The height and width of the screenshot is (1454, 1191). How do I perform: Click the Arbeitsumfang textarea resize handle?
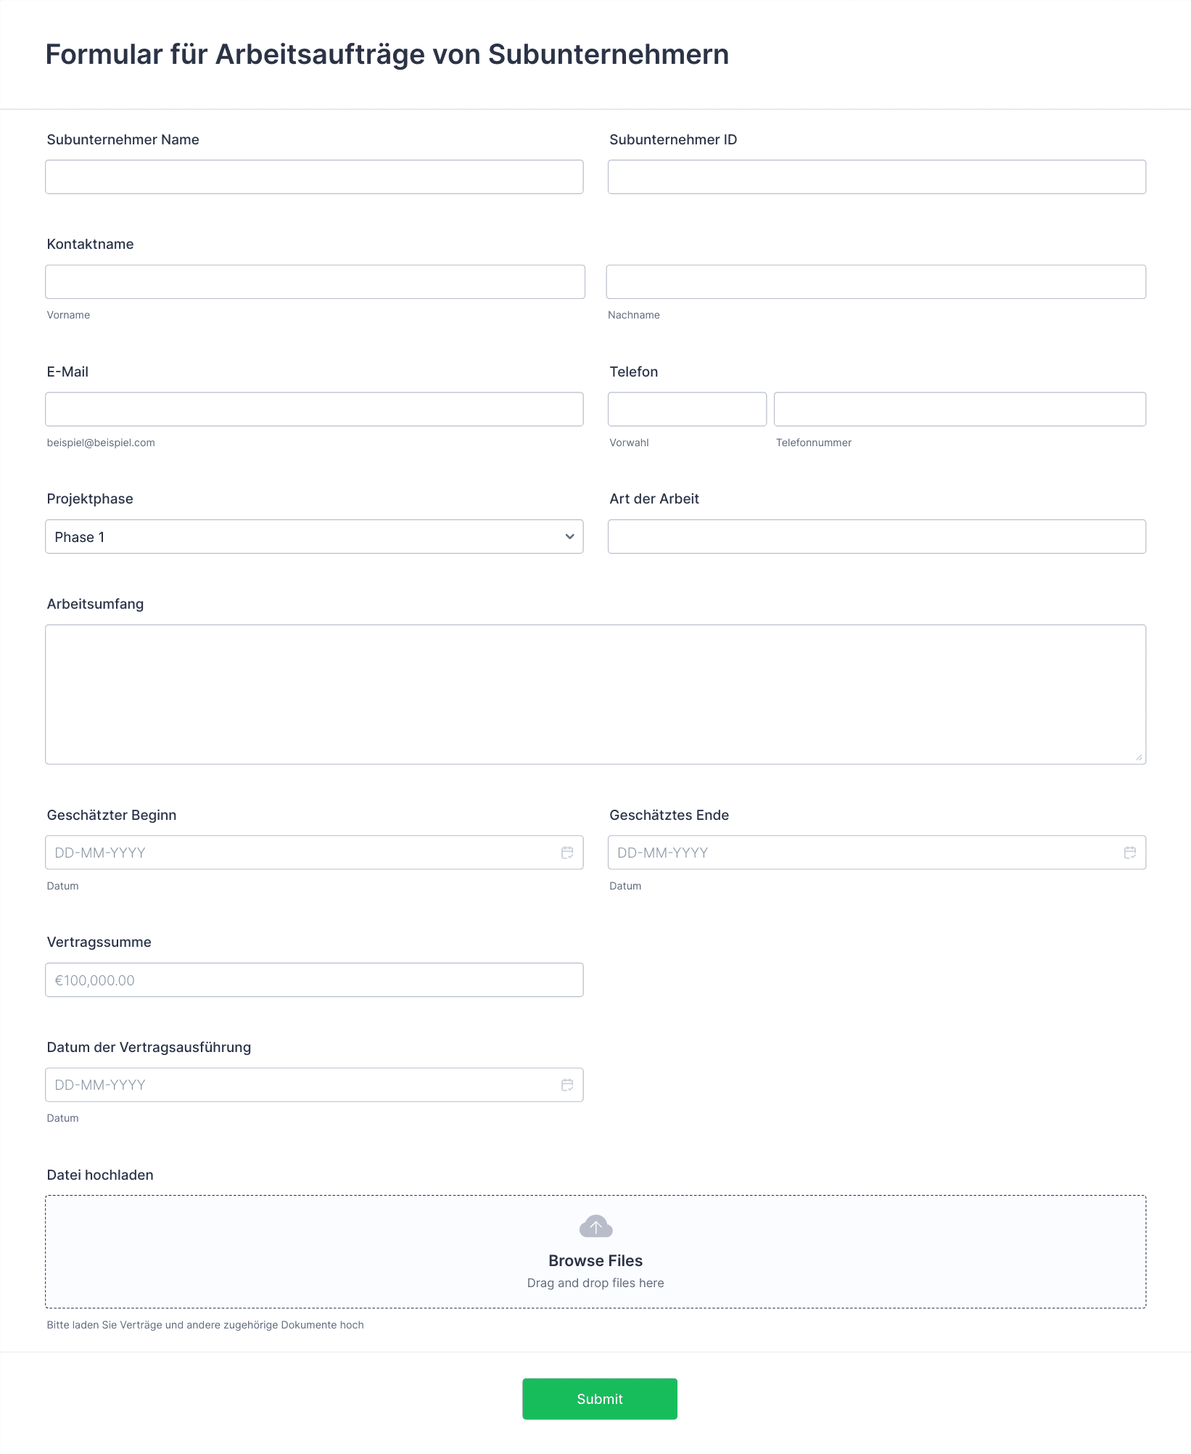pos(1139,757)
